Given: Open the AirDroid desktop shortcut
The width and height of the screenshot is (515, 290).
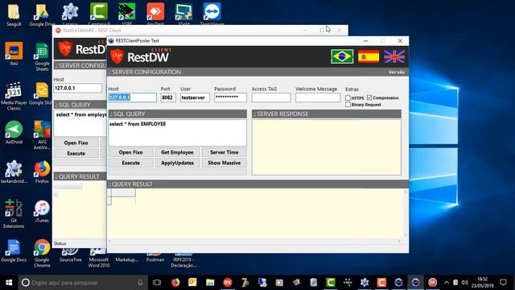Looking at the screenshot, I should 14,132.
